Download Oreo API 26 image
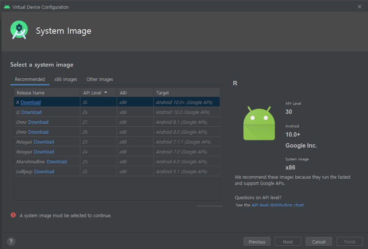This screenshot has height=249, width=368. (38, 132)
